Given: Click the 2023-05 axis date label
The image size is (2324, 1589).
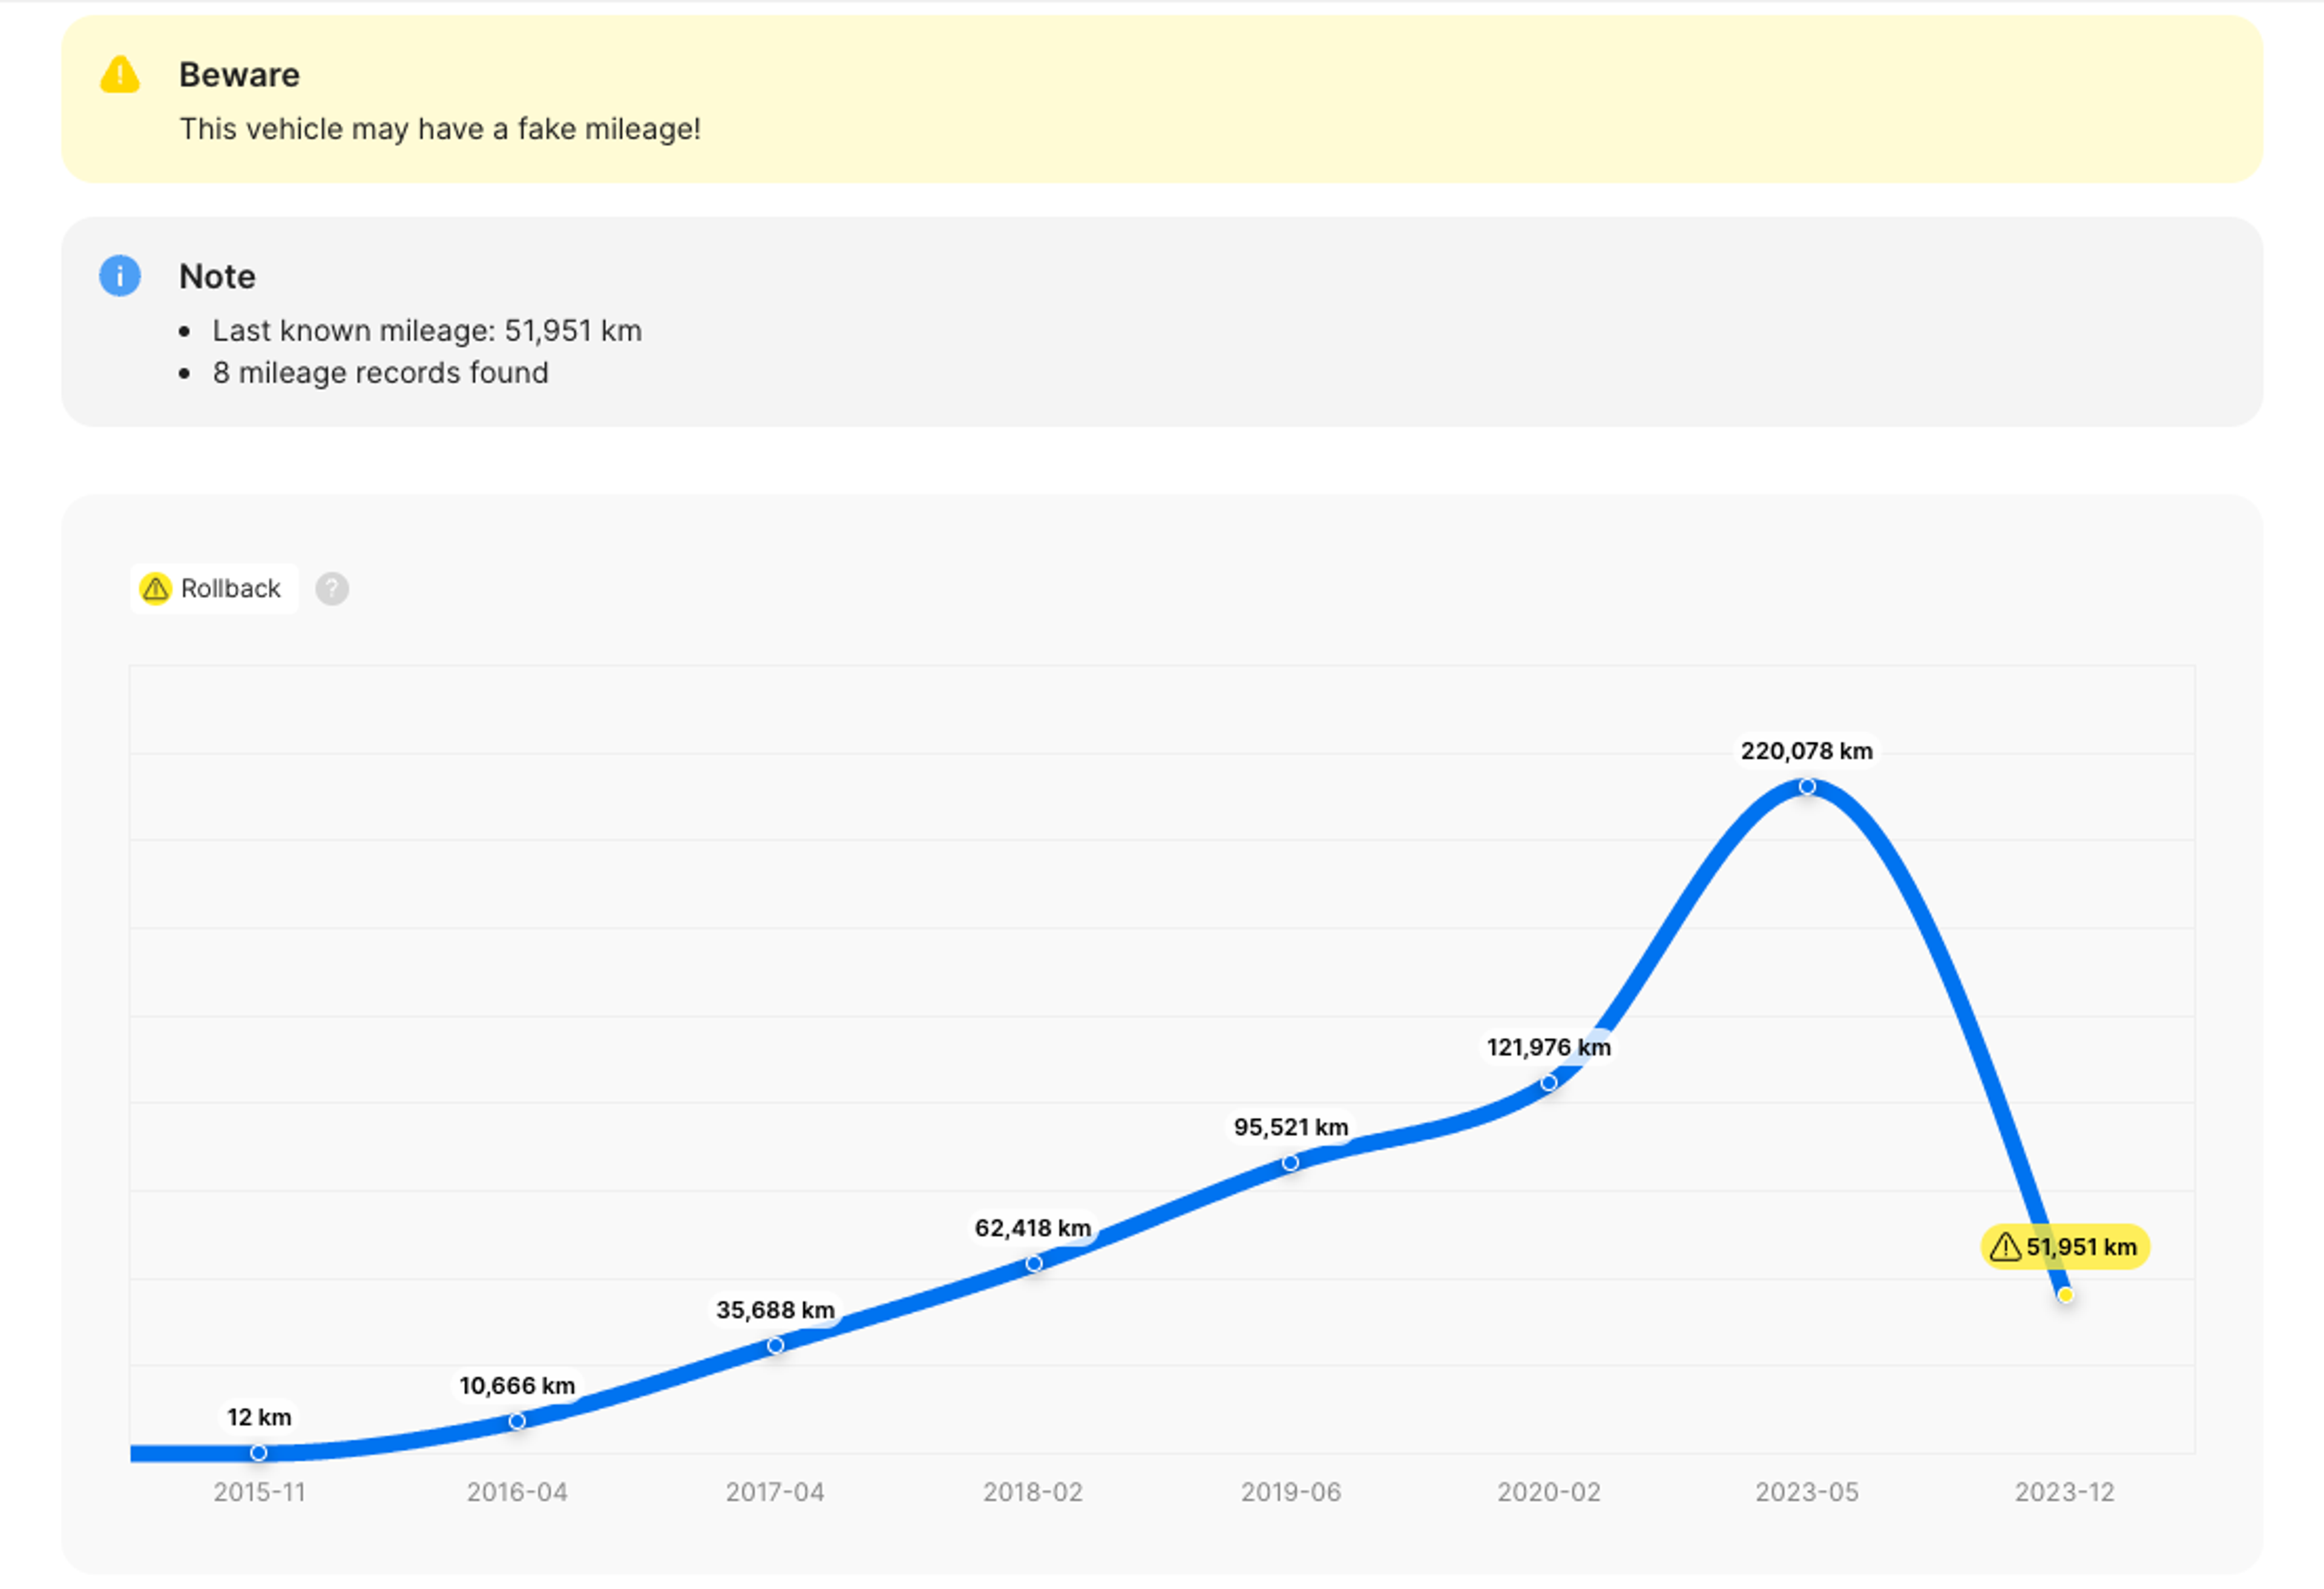Looking at the screenshot, I should [1806, 1492].
